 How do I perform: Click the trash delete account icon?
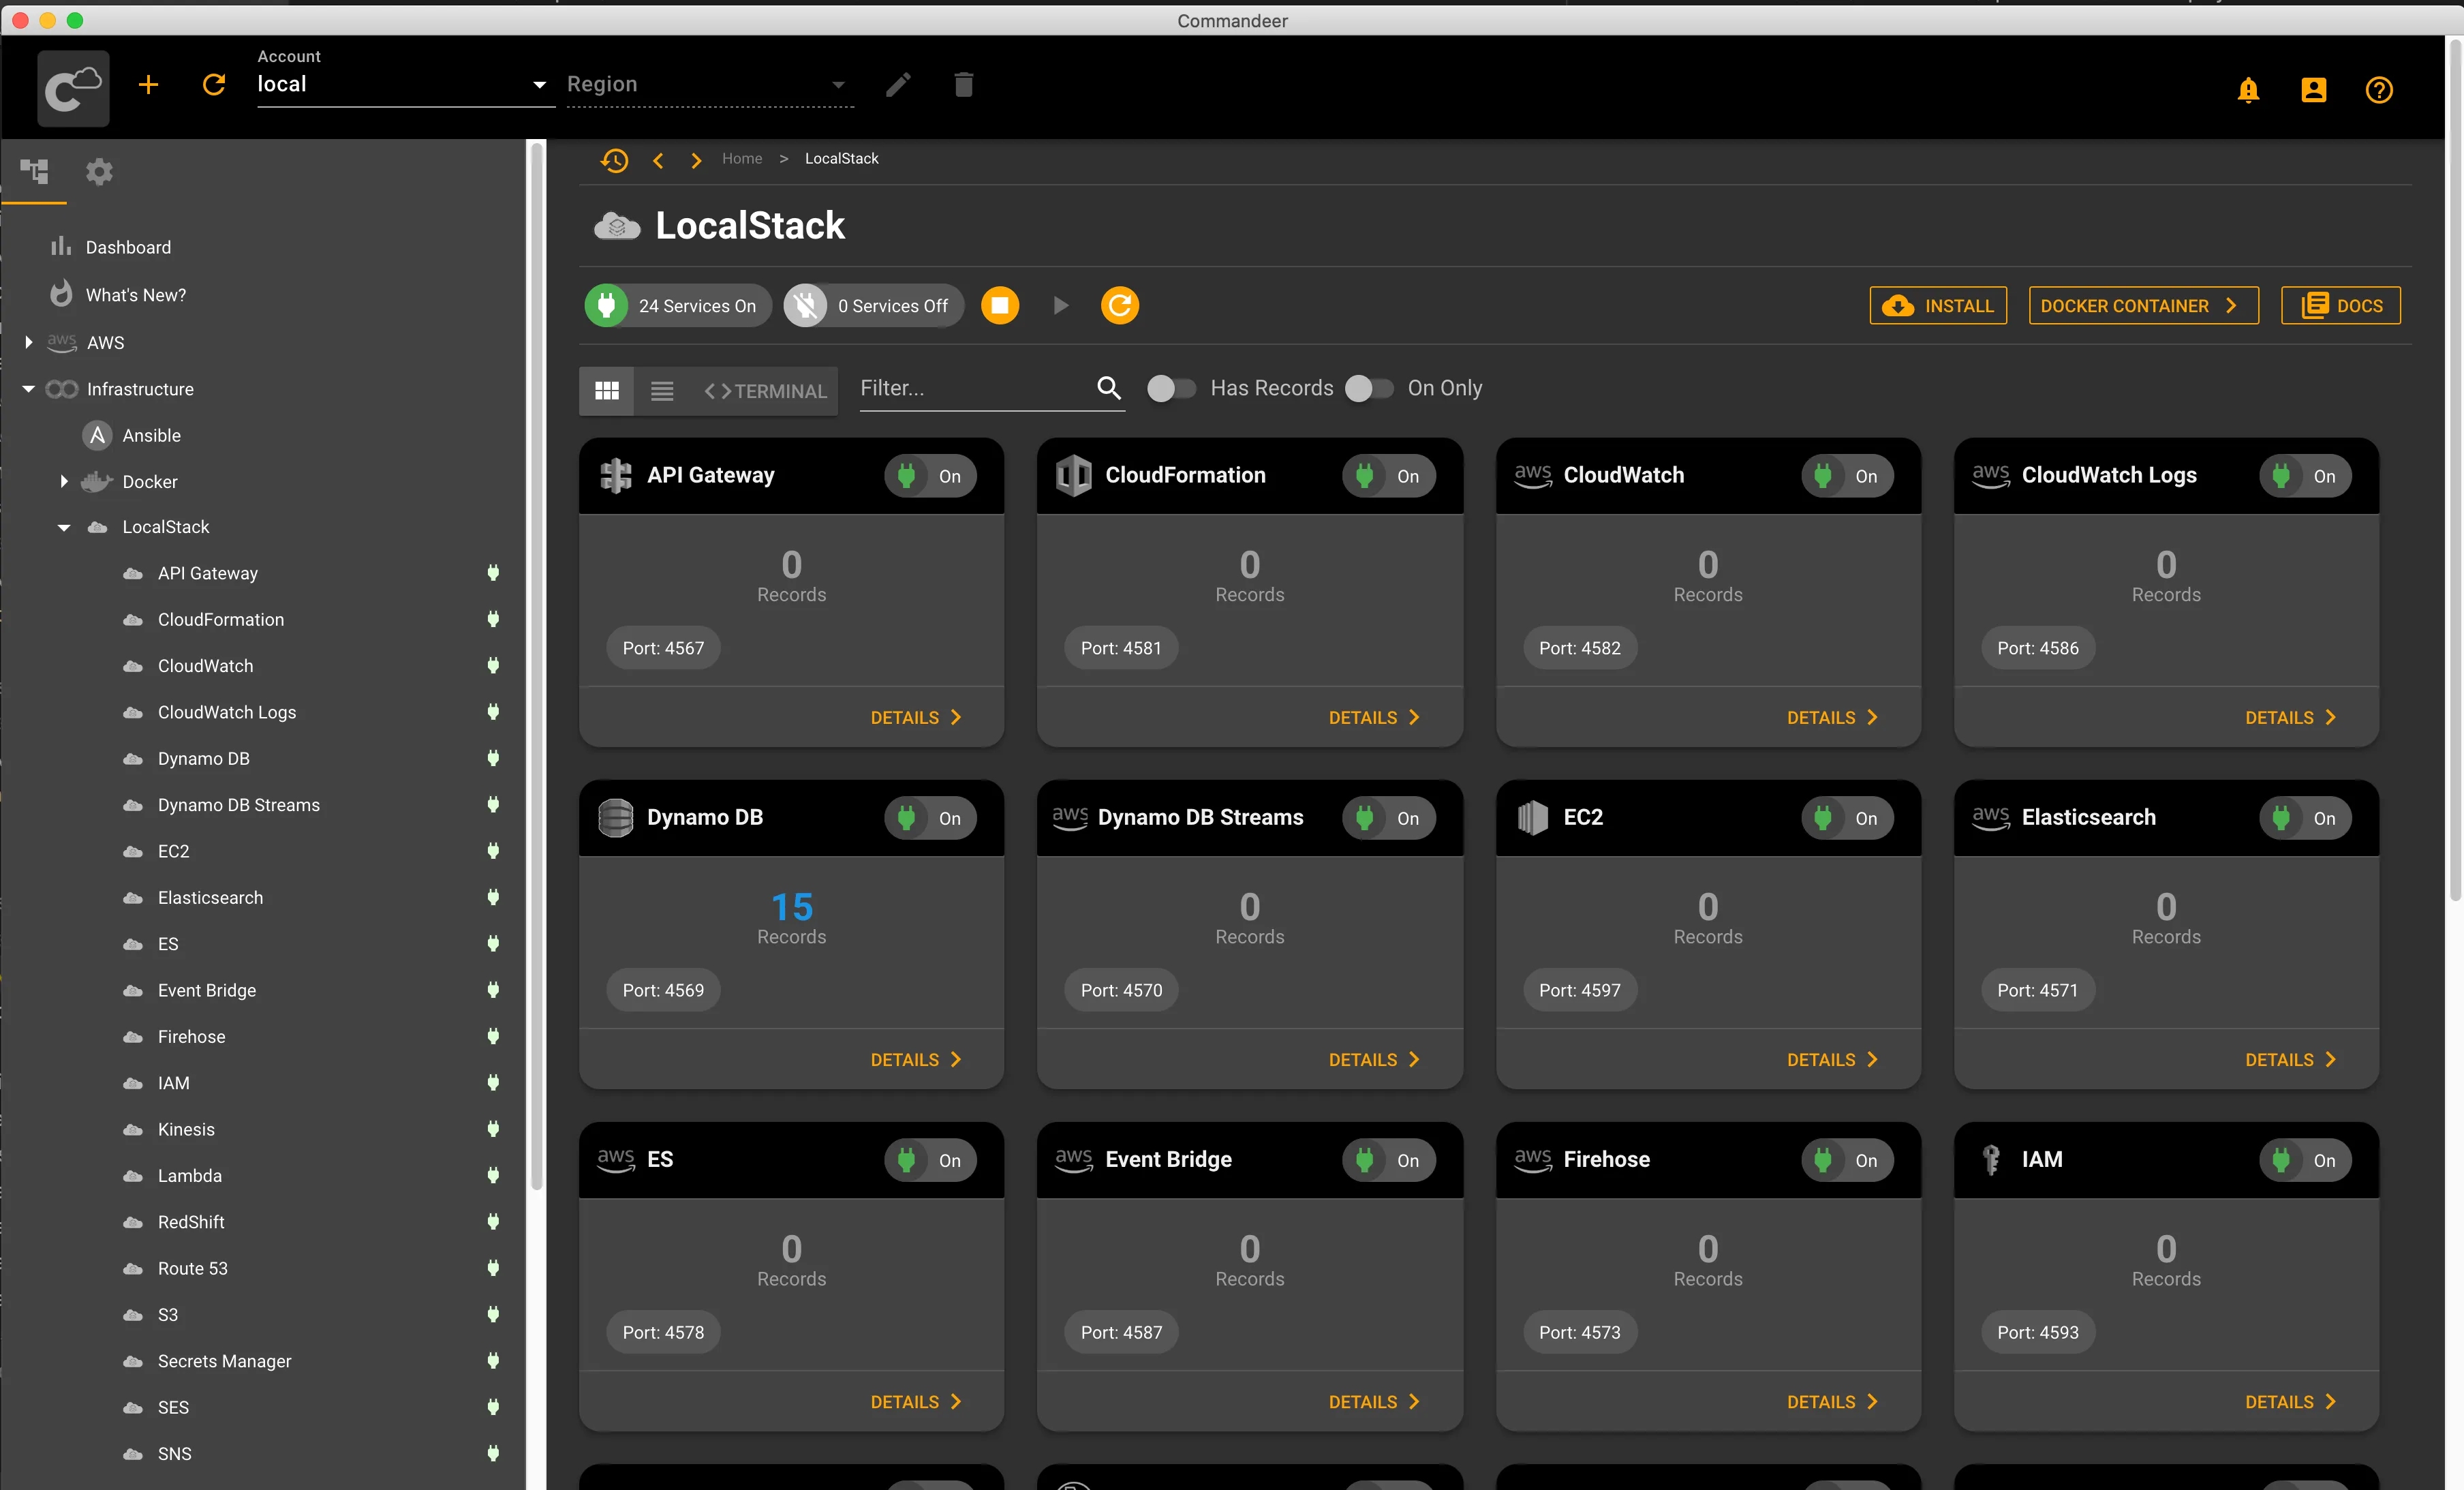coord(963,85)
